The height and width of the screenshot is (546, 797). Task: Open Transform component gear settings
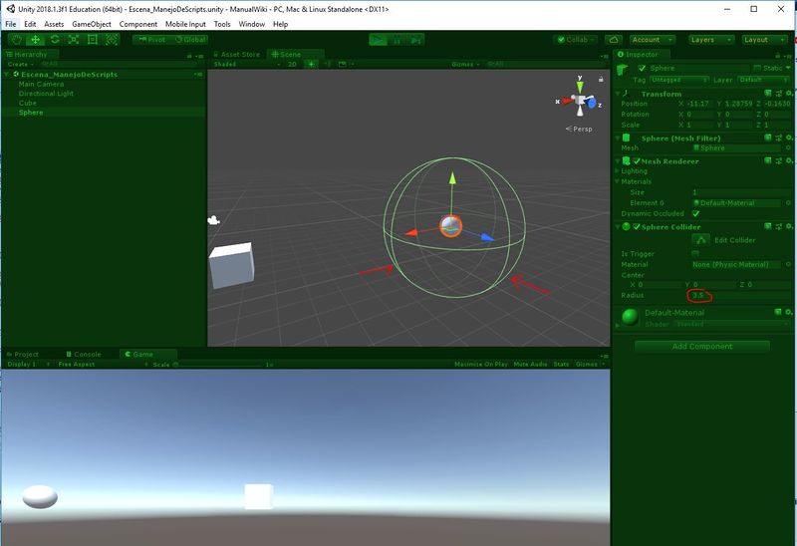789,94
